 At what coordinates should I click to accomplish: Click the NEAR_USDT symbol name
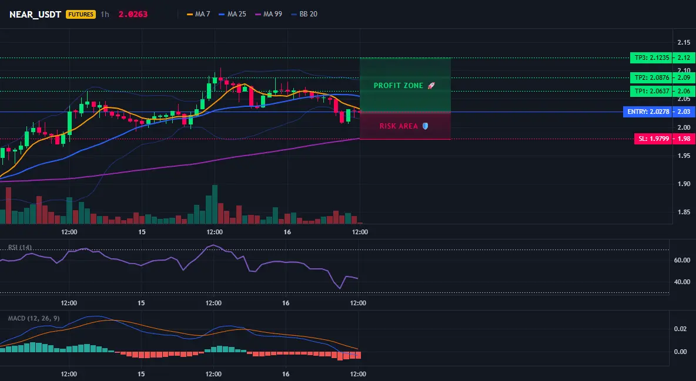[x=35, y=14]
